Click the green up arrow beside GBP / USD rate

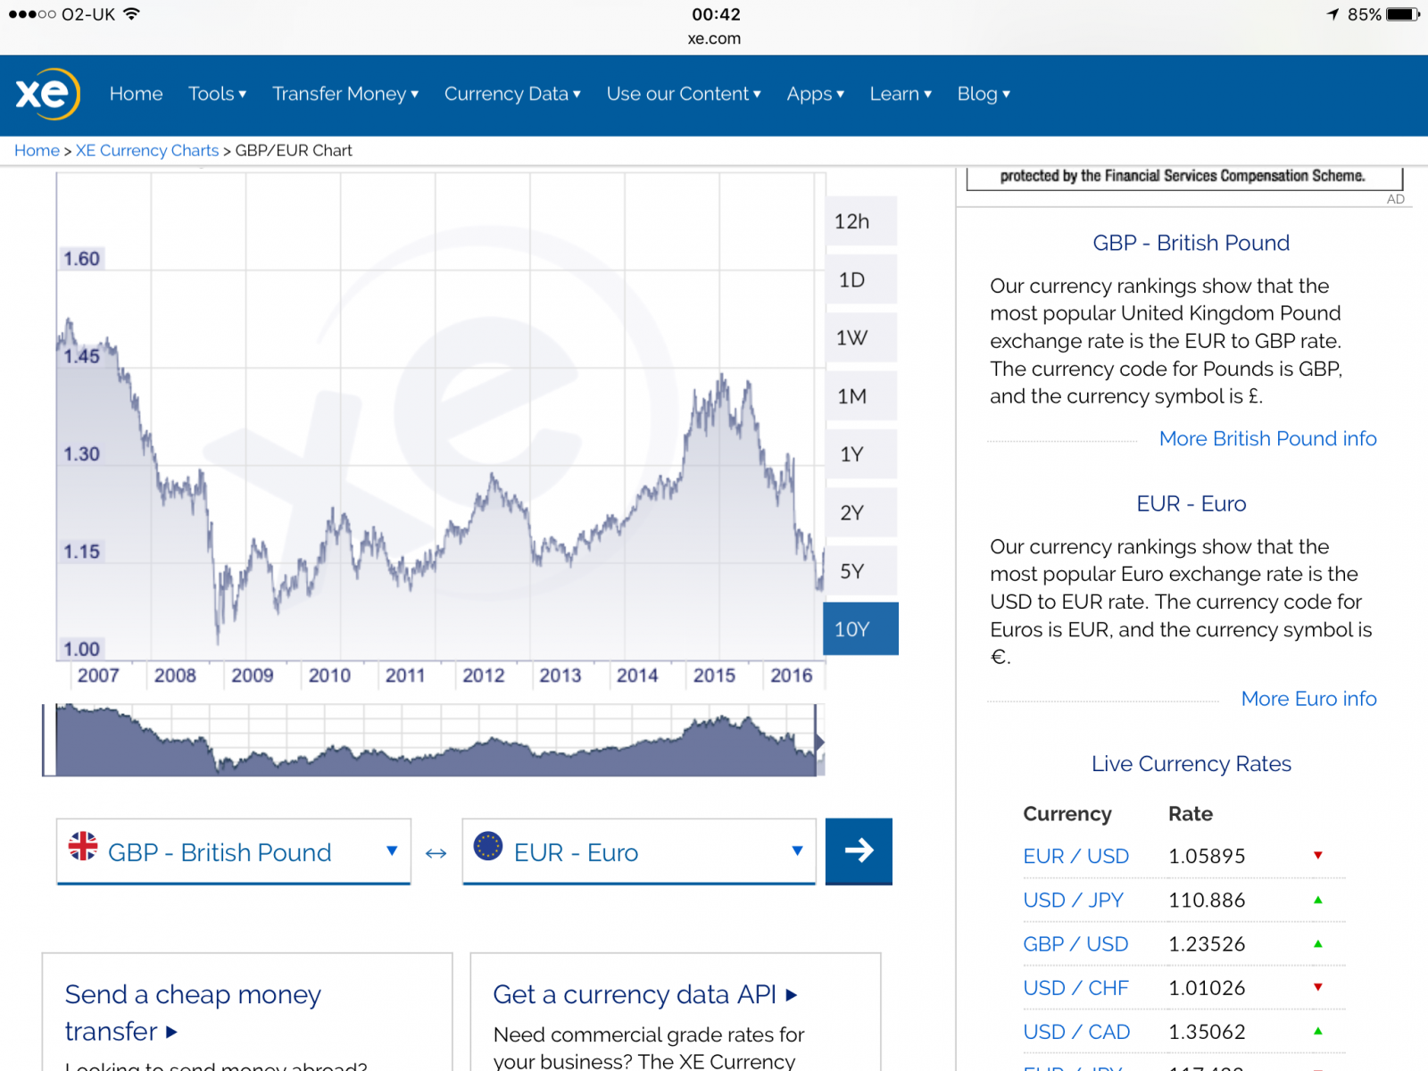click(1317, 943)
